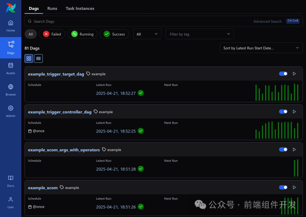Switch to the Dags tab
The image size is (306, 217).
(x=34, y=8)
